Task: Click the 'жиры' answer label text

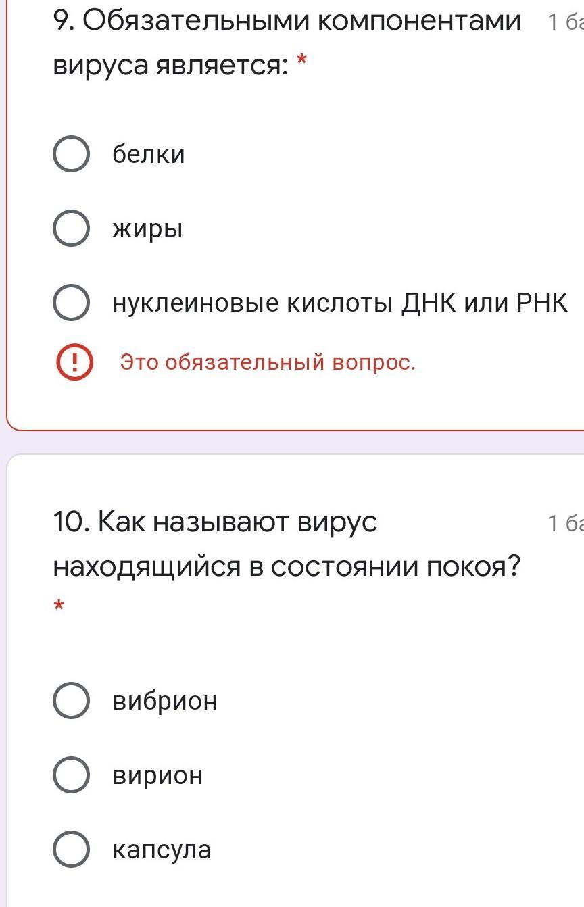Action: coord(147,229)
